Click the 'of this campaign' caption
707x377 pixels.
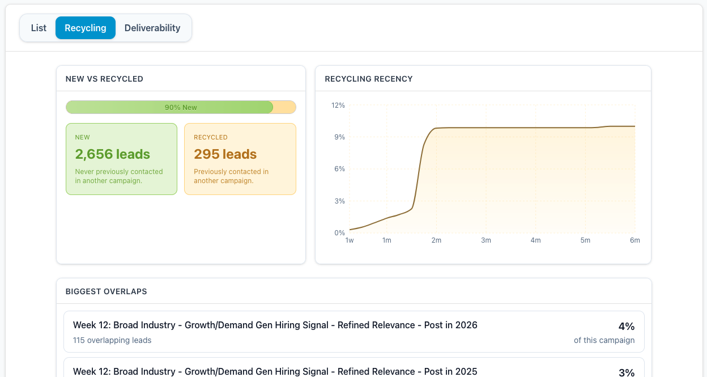(x=604, y=340)
